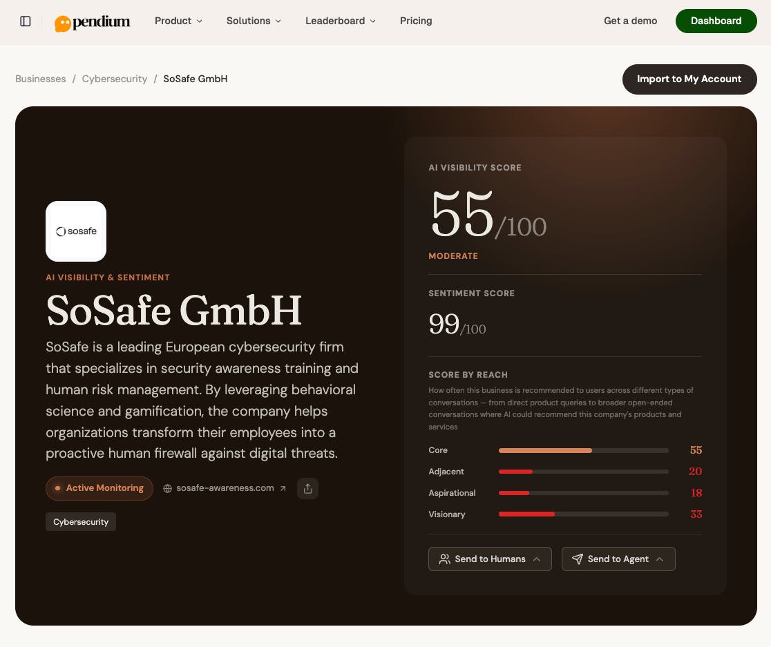Click the Adjacent reach progress bar

[x=584, y=472]
